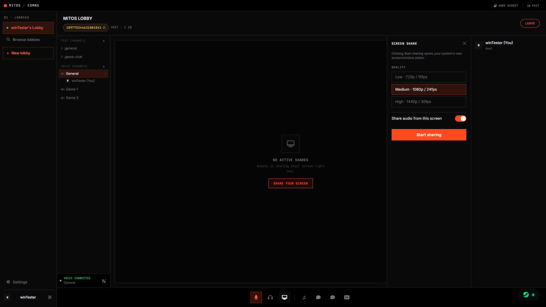Click the empty-state monitor placeholder icon
Screen dimensions: 546x307
(x=290, y=144)
